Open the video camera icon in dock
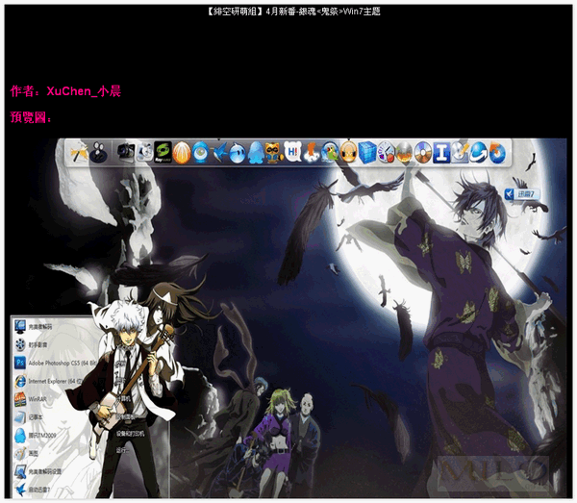This screenshot has height=503, width=577. [x=125, y=152]
